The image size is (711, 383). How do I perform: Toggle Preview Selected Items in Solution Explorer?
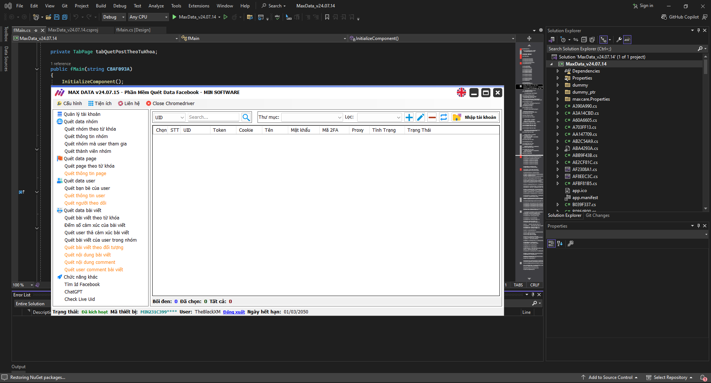click(627, 40)
